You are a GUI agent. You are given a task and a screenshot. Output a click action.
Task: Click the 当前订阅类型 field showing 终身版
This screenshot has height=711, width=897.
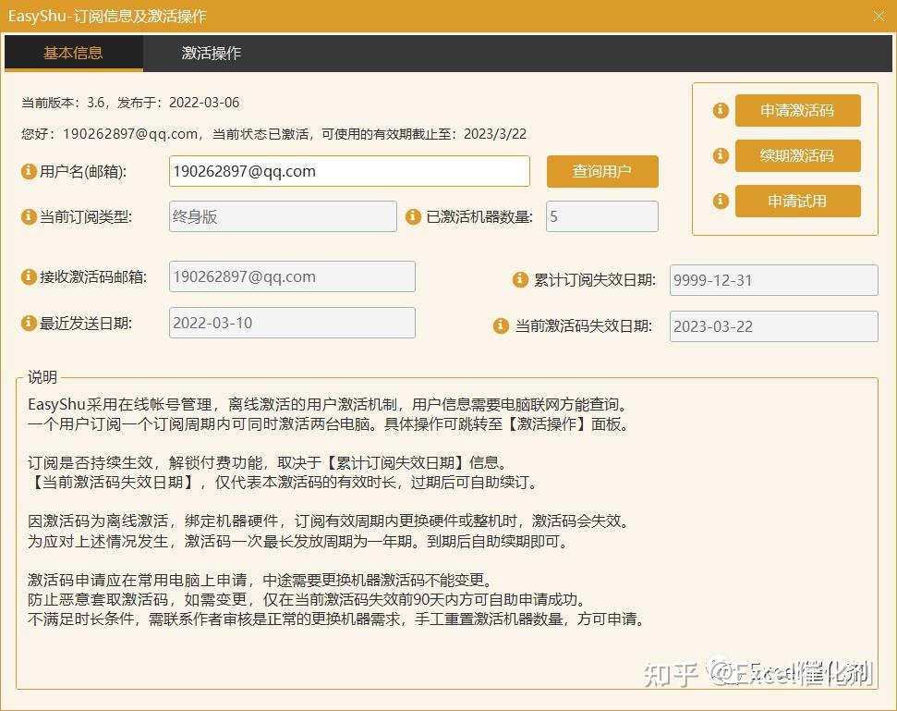click(x=283, y=216)
